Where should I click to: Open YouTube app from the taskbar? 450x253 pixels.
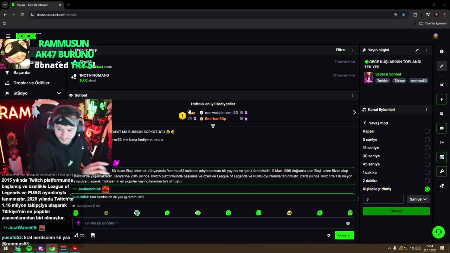[x=75, y=248]
